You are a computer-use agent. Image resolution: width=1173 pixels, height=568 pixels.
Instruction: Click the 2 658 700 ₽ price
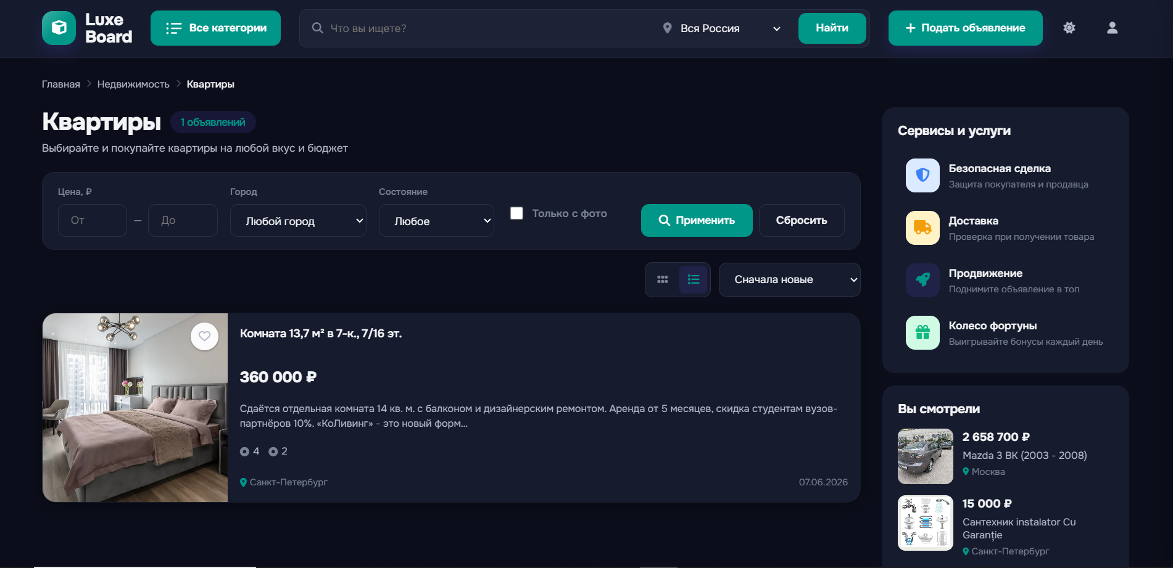pyautogui.click(x=996, y=437)
